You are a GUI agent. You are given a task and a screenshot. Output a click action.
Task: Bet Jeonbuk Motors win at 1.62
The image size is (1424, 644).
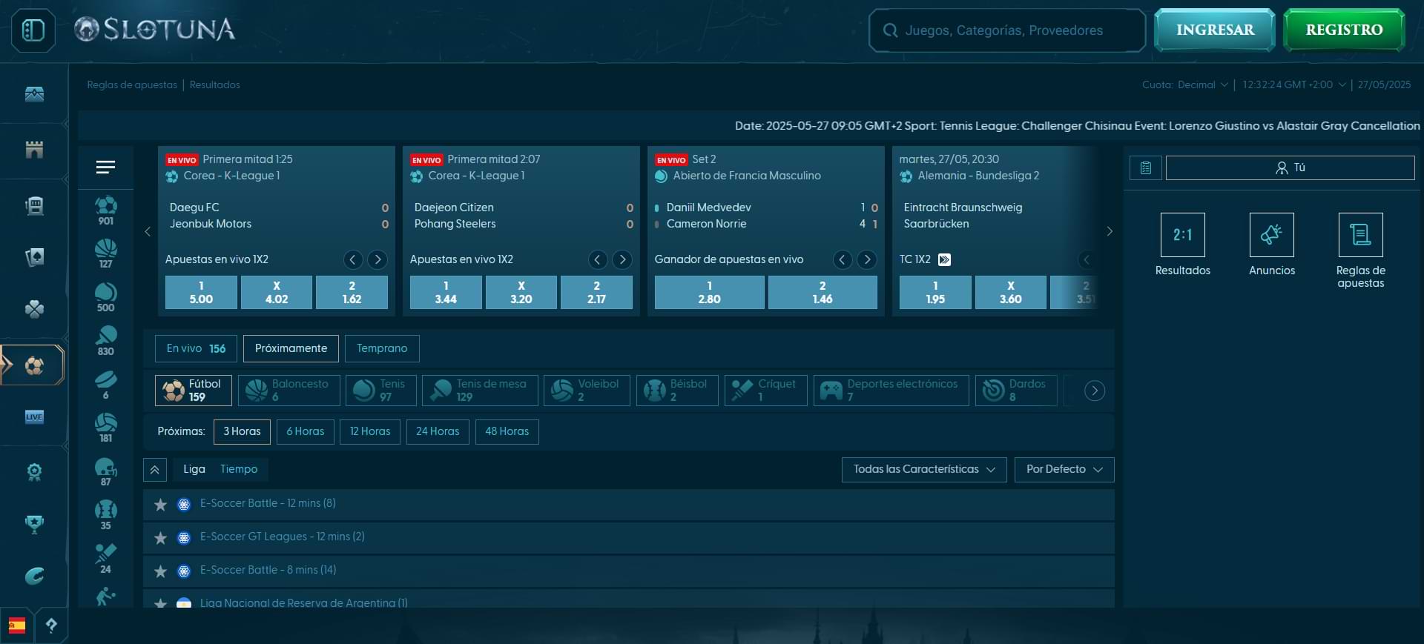pyautogui.click(x=352, y=292)
